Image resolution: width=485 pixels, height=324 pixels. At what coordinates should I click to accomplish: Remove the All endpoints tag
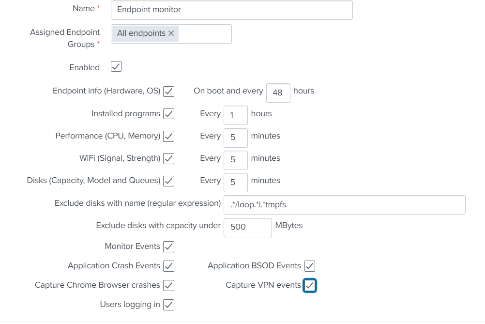[171, 33]
